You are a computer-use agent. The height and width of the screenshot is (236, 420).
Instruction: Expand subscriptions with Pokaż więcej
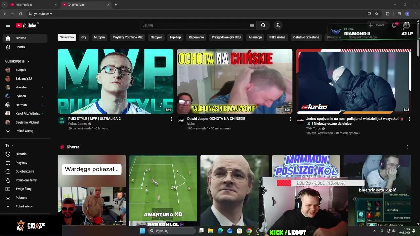(25, 131)
